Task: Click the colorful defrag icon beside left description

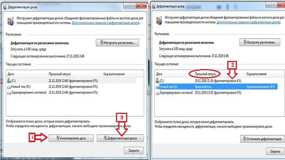Action: click(x=11, y=21)
